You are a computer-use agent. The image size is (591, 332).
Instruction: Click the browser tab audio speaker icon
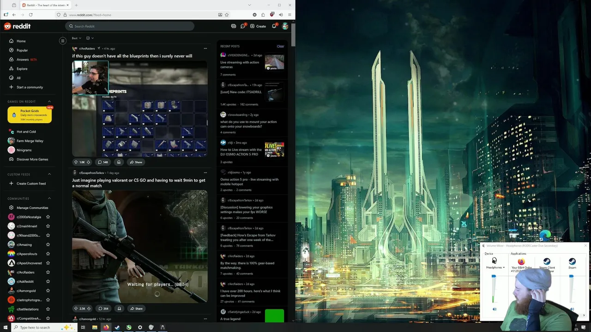point(281,15)
